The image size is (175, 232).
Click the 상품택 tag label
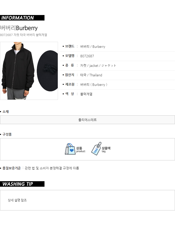click(x=106, y=149)
